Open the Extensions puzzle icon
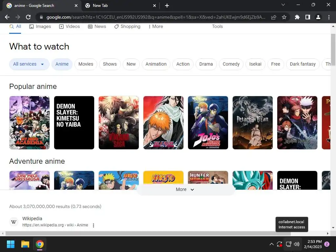 coord(297,17)
